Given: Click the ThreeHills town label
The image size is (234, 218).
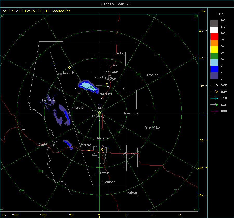Looking at the screenshot, I should coord(131,113).
